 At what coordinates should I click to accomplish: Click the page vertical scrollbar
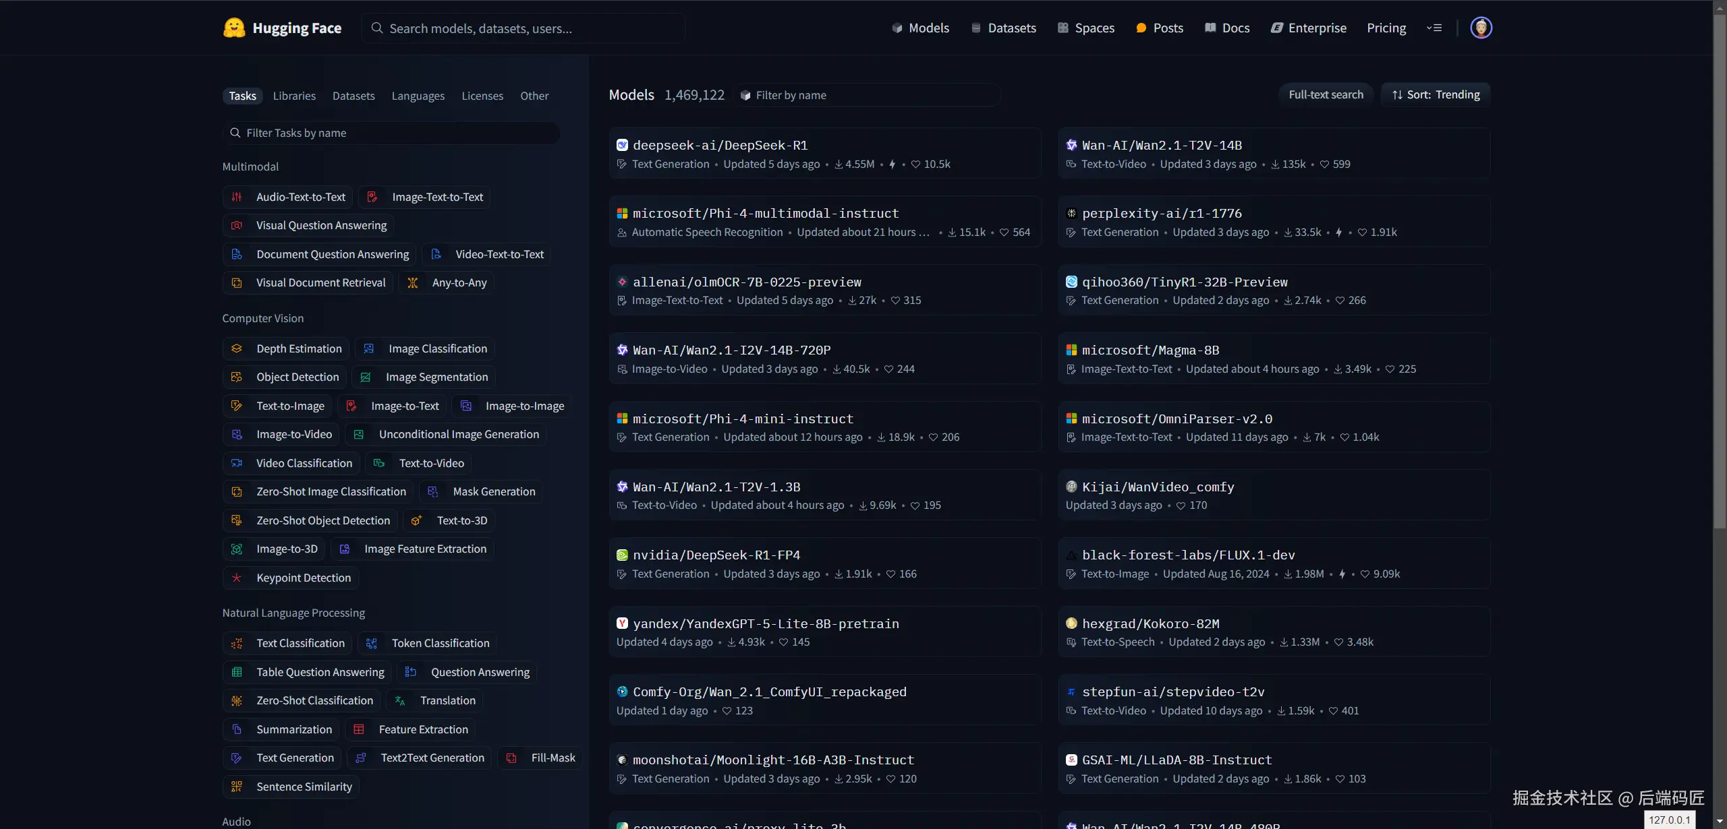1720,270
